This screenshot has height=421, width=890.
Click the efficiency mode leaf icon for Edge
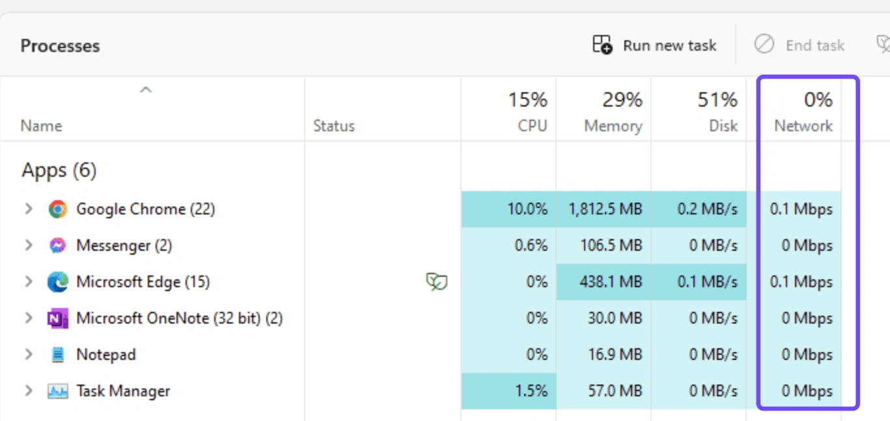point(436,282)
